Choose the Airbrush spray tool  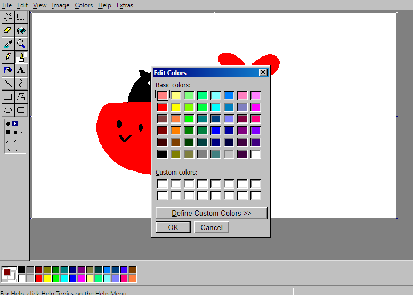pos(8,70)
